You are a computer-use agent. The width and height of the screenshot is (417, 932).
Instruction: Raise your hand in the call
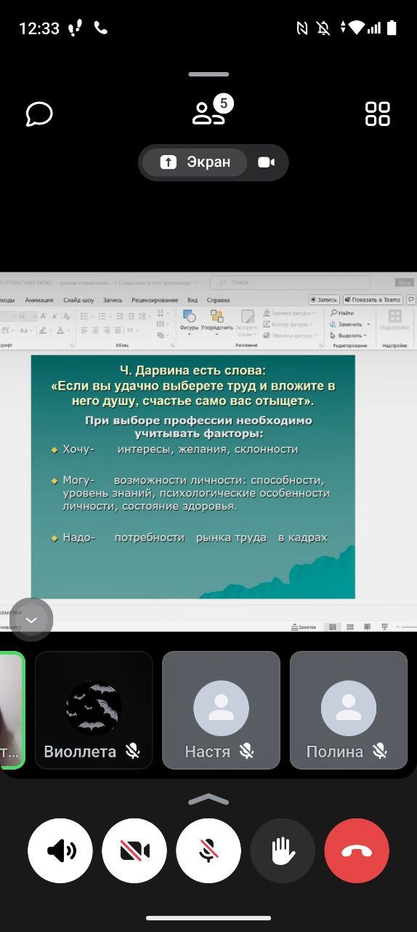[283, 850]
